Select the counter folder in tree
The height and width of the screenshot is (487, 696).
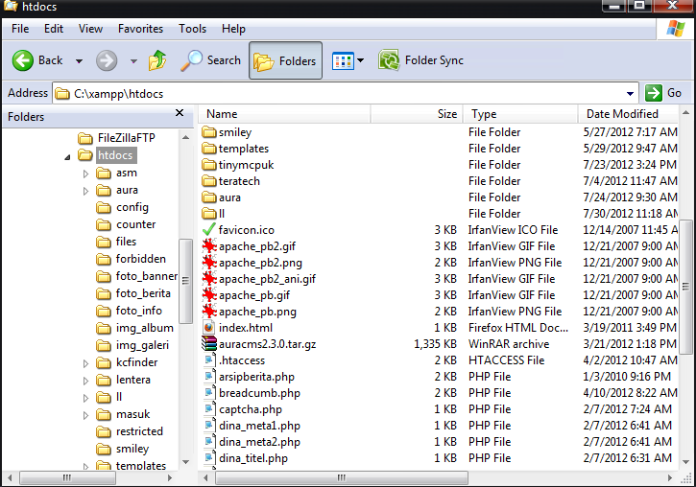point(126,224)
